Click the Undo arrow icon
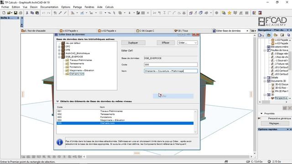The image size is (292, 164). click(x=44, y=13)
